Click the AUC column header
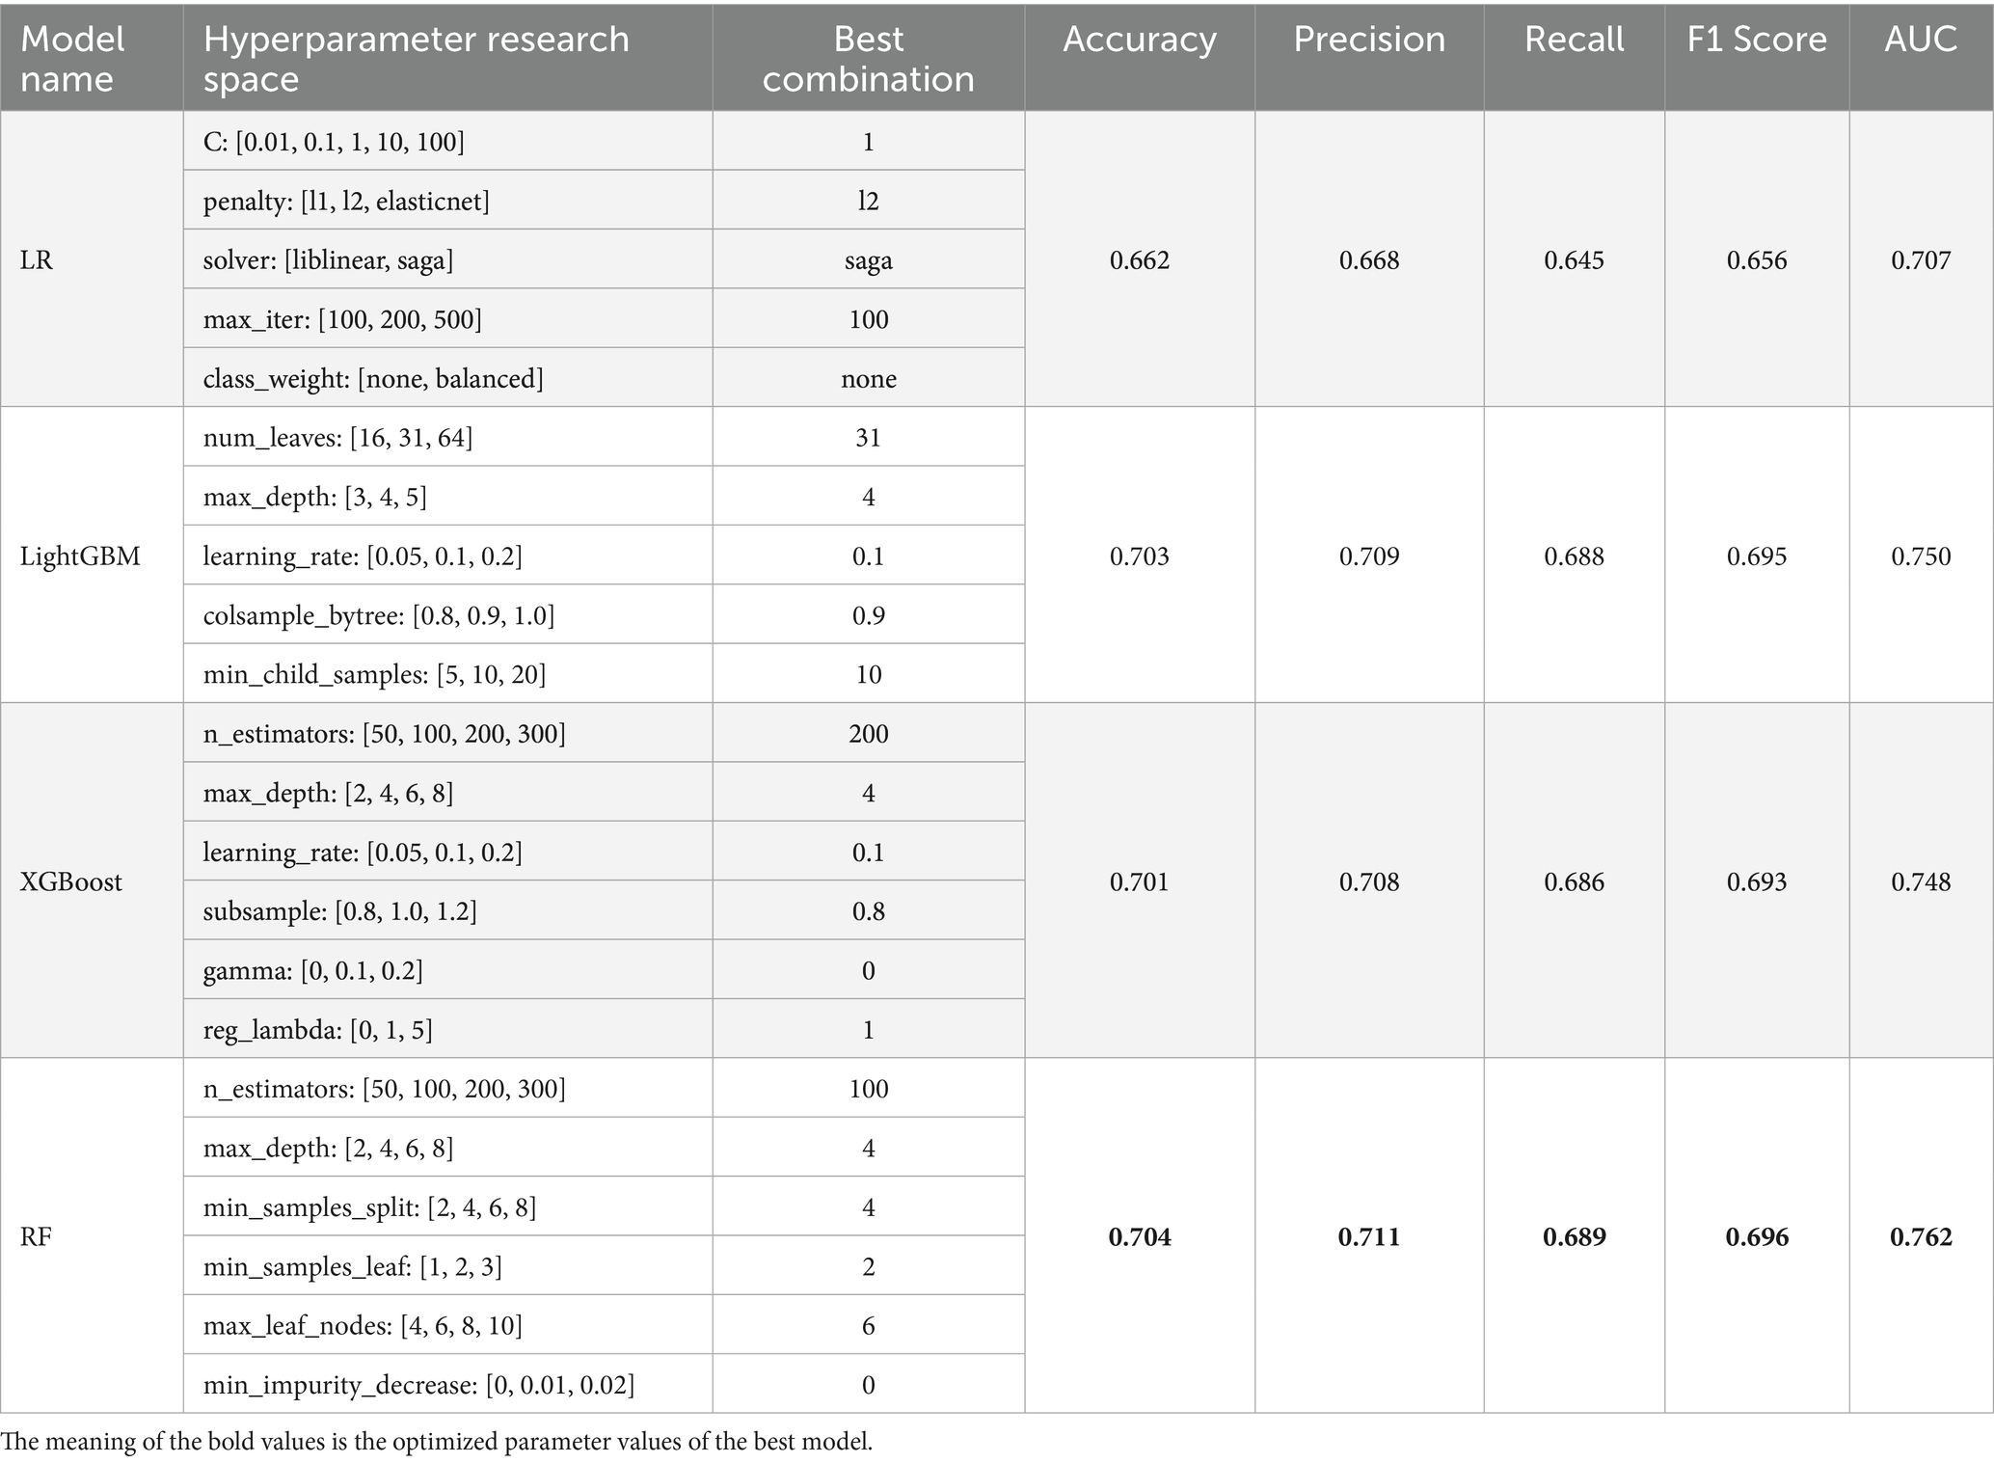The image size is (1994, 1463). [x=1920, y=40]
